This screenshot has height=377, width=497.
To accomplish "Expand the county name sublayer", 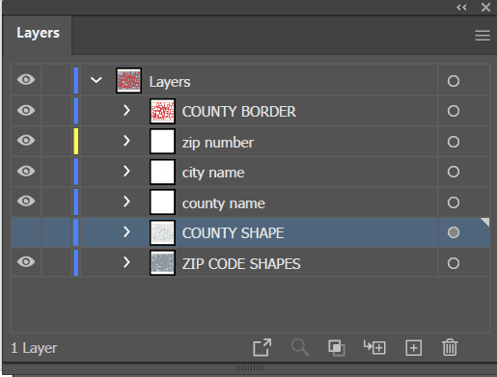I will coord(126,202).
